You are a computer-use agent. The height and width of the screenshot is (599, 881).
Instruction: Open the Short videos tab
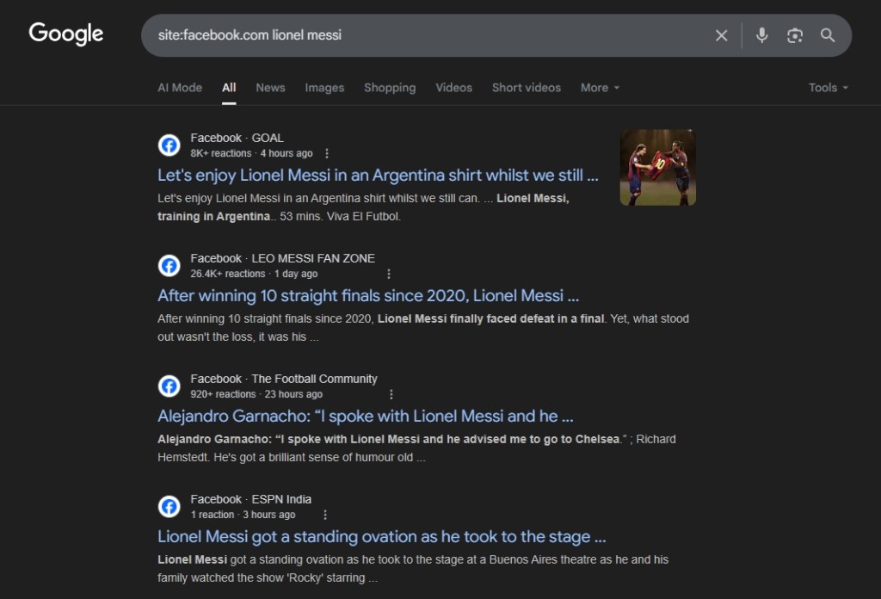click(x=527, y=88)
